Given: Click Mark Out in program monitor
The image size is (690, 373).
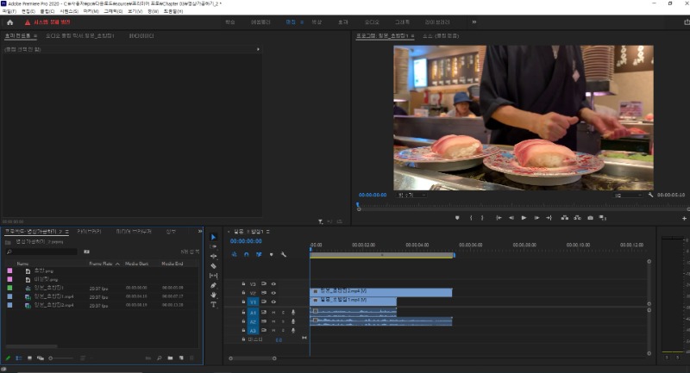Looking at the screenshot, I should [482, 218].
